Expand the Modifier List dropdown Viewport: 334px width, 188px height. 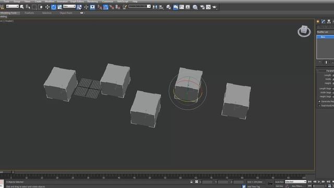point(325,32)
